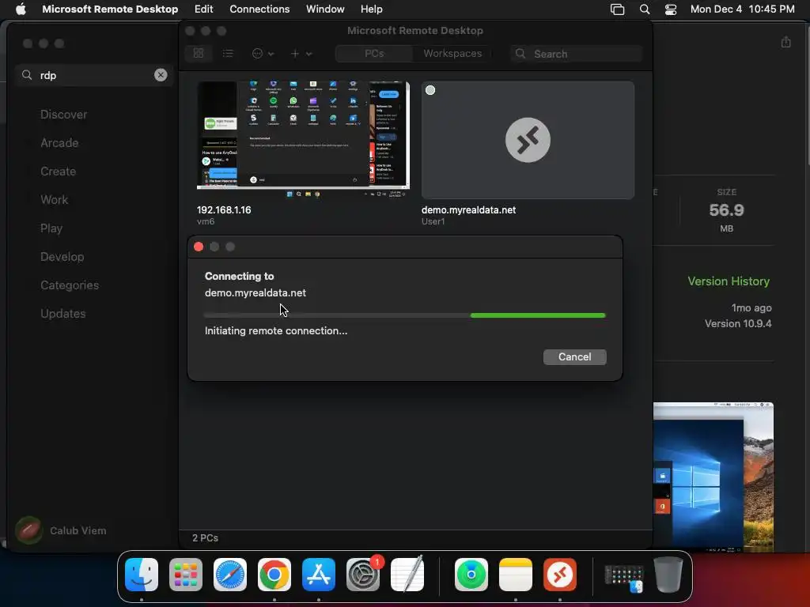Open Updates in App Store sidebar
This screenshot has width=810, height=607.
coord(63,313)
